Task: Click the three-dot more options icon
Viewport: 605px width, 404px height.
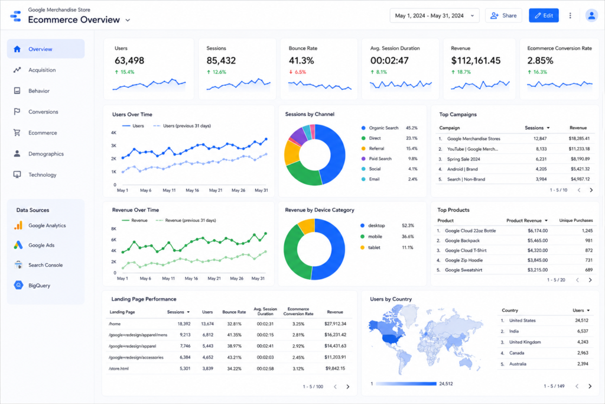Action: (x=570, y=15)
